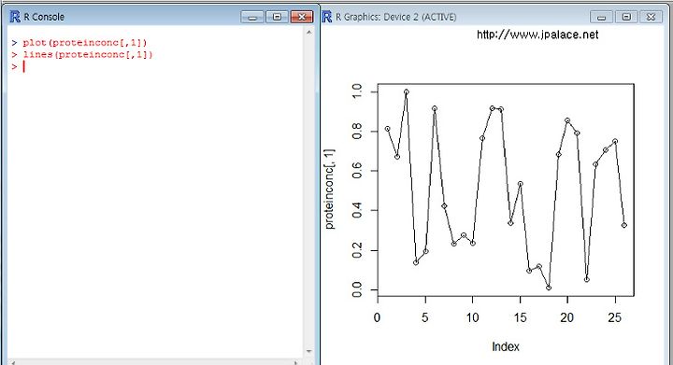The image size is (673, 365).
Task: Click the R Console window icon
Action: [15, 17]
